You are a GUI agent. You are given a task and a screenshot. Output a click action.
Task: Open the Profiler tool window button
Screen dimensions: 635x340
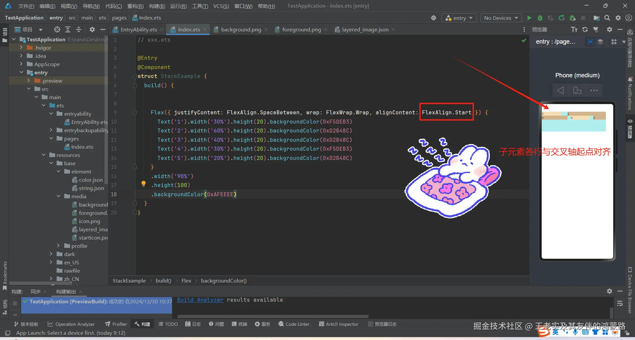click(x=116, y=324)
